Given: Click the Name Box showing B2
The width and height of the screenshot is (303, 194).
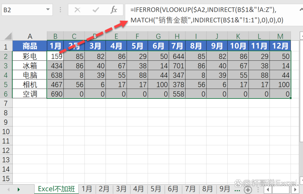Looking at the screenshot, I should pos(27,10).
